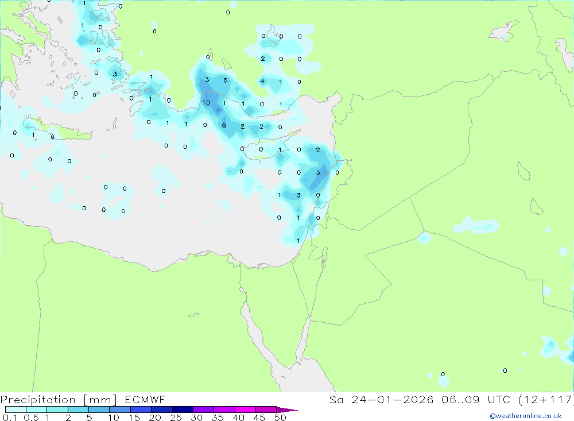Screen dimensions: 574x421
Task: Open the weatheronline.co.uk credit link
Action: tap(526, 416)
